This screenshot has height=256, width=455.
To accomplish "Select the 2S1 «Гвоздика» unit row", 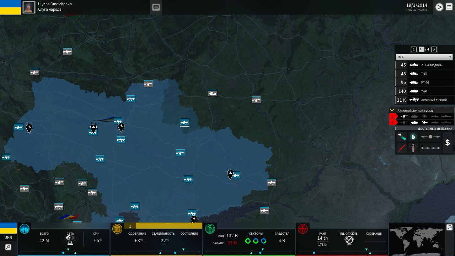I will [425, 65].
